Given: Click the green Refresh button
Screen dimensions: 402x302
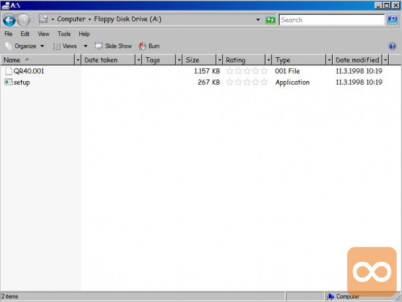Looking at the screenshot, I should pos(271,20).
